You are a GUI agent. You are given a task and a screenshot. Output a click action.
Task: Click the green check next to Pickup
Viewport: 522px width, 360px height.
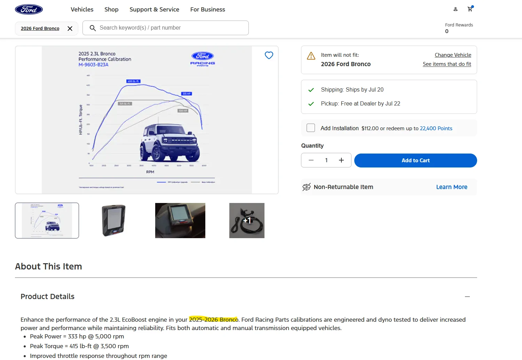(x=311, y=104)
